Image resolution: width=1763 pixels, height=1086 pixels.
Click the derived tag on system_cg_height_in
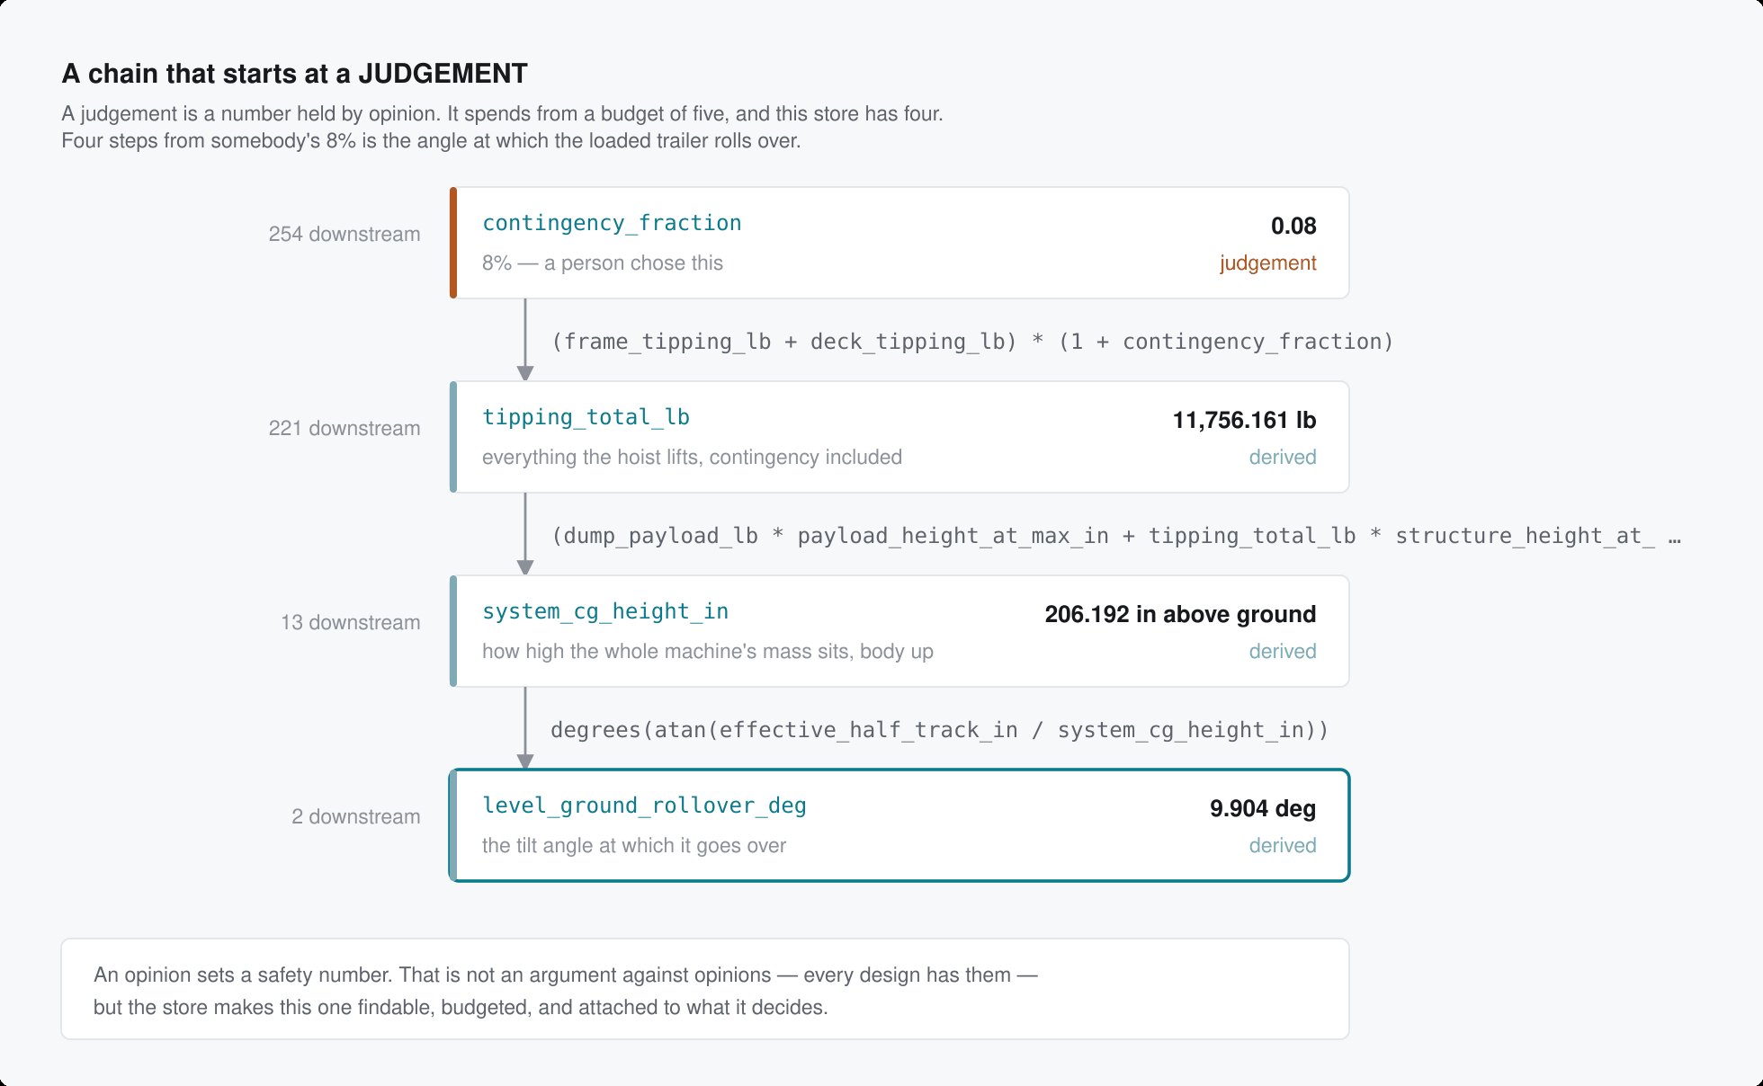(1283, 651)
